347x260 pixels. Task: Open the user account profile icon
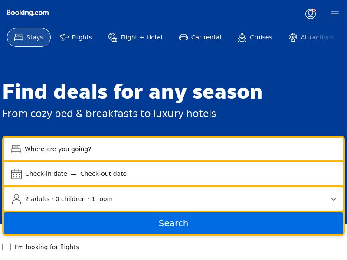coord(310,14)
